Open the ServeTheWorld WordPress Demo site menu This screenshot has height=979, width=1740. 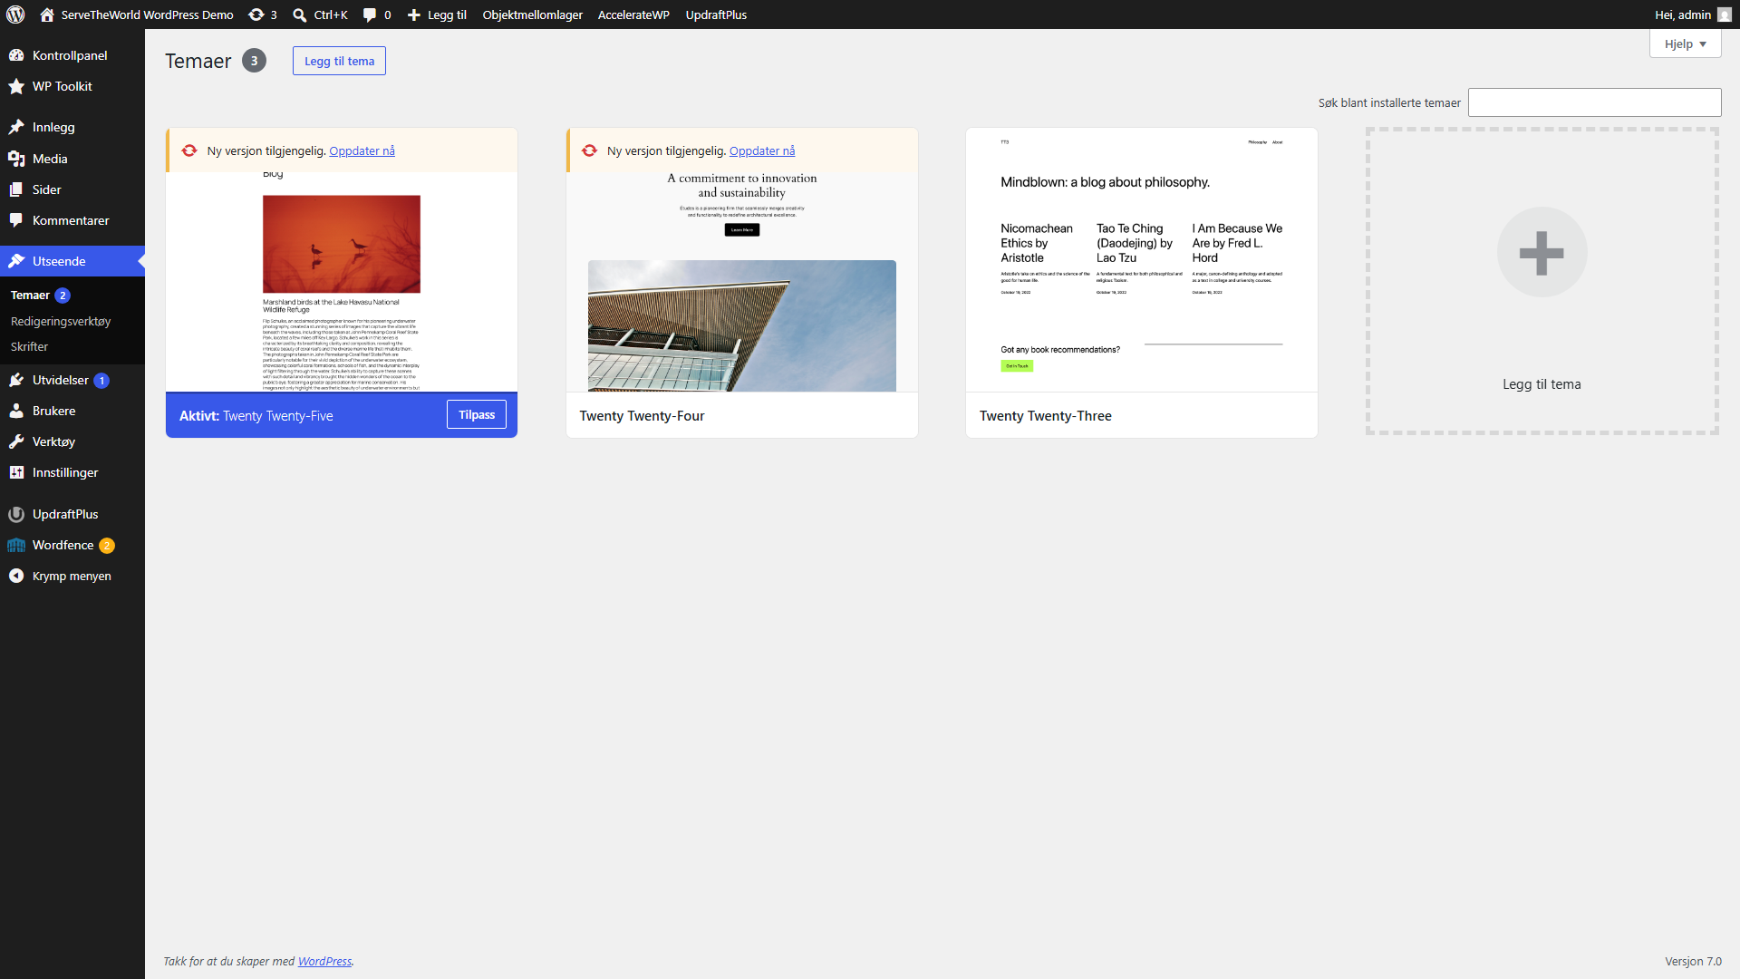click(x=137, y=15)
